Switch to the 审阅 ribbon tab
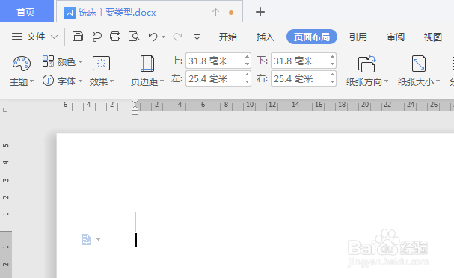454x278 pixels. tap(396, 37)
